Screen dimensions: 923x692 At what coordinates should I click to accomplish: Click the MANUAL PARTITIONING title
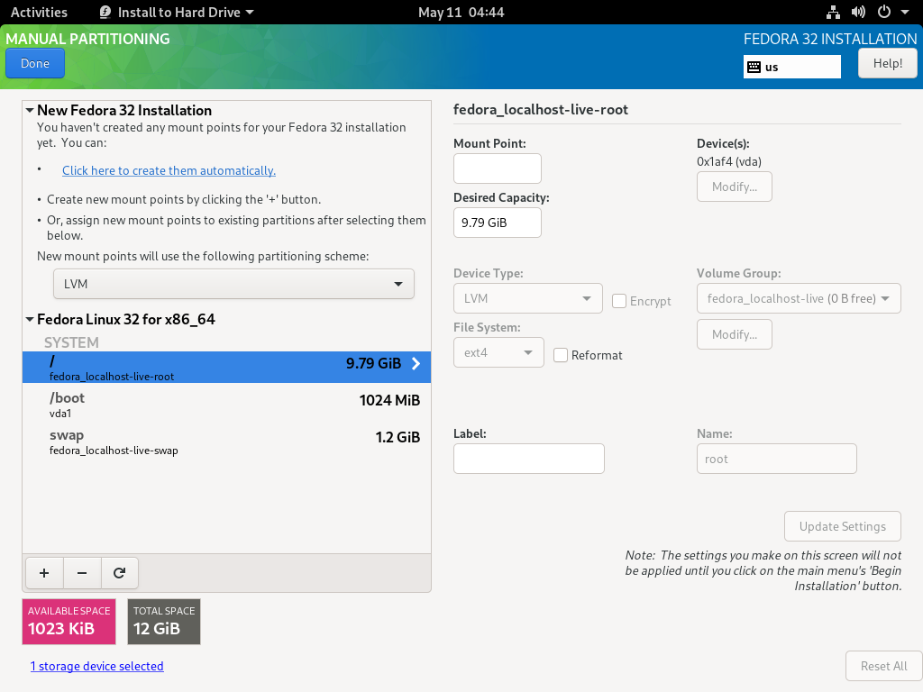[x=87, y=39]
